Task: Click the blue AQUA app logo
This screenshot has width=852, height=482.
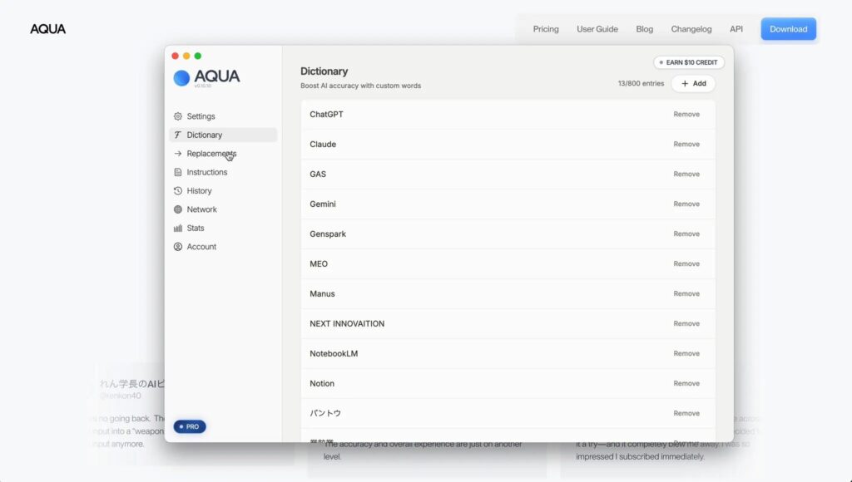Action: click(x=181, y=77)
